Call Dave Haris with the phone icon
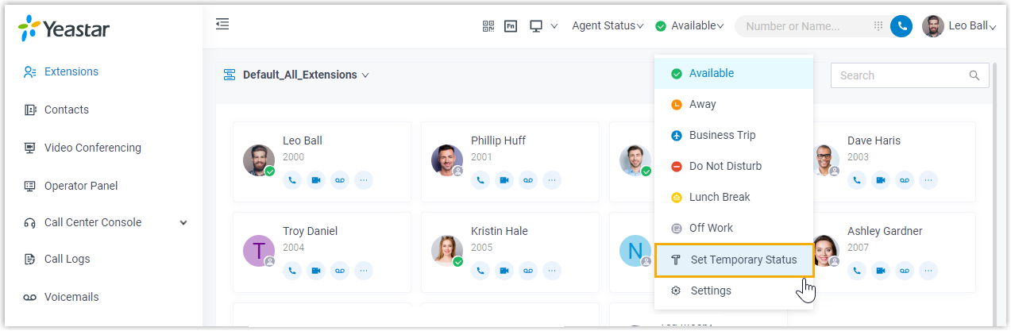Viewport: 1011px width, 331px height. pyautogui.click(x=857, y=180)
